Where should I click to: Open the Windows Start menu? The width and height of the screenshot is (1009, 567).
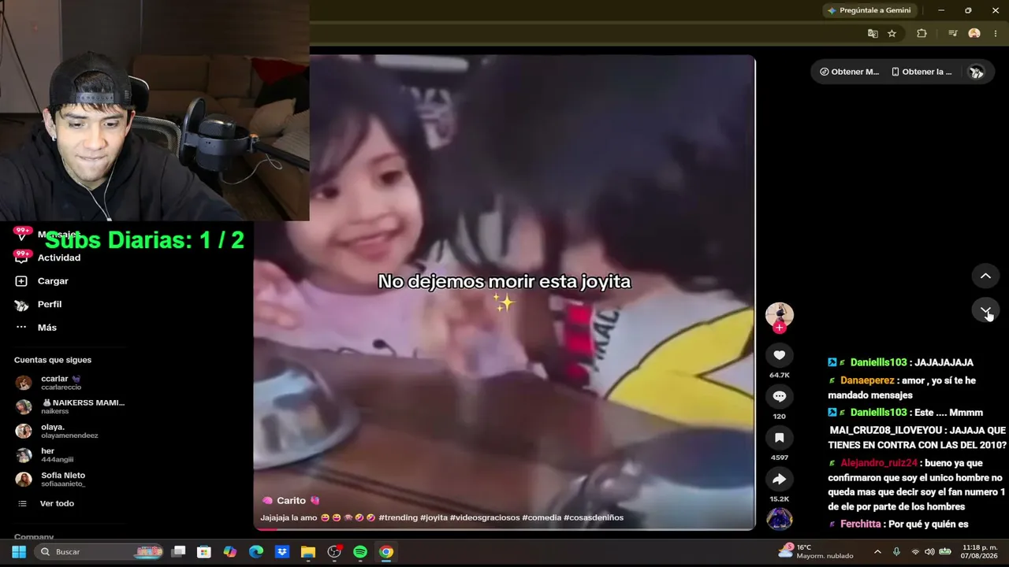point(18,552)
